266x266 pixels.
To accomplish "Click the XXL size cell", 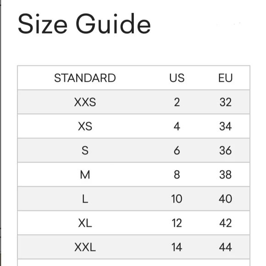I will 85,247.
